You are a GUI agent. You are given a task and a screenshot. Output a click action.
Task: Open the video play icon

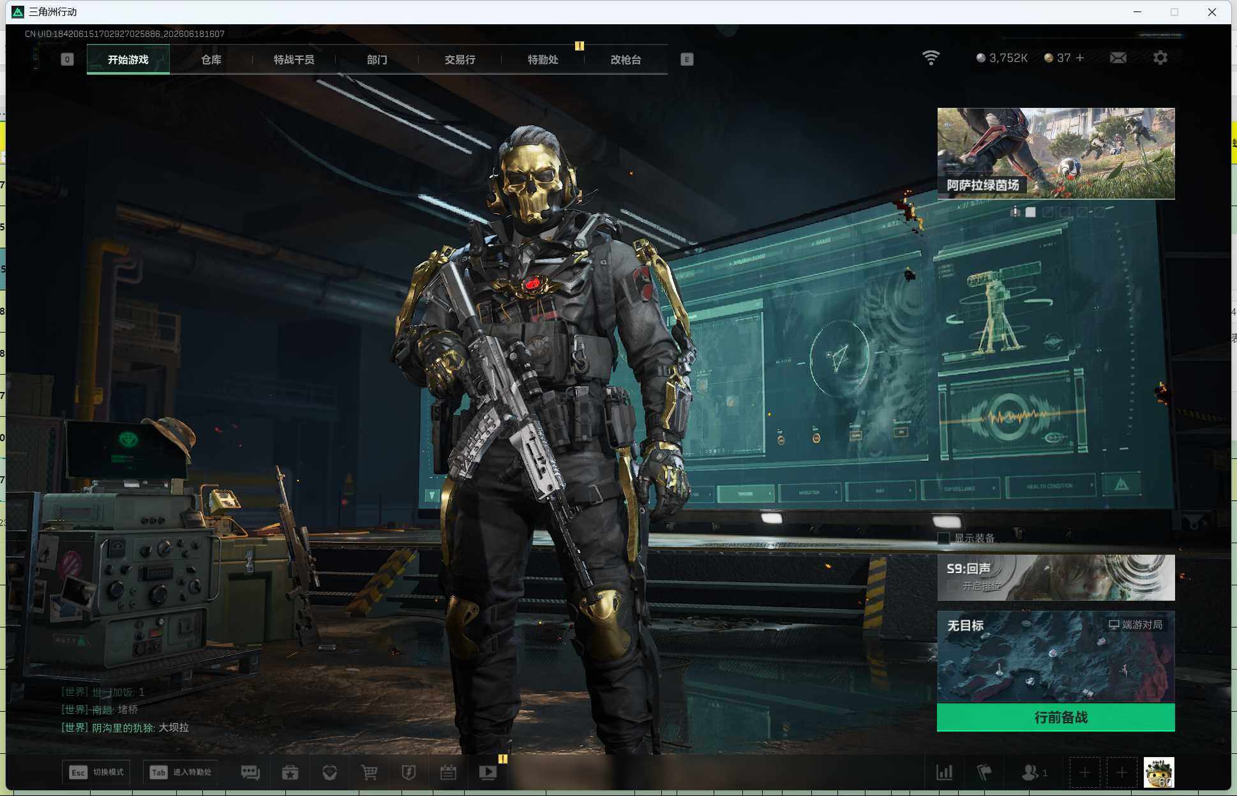[488, 772]
